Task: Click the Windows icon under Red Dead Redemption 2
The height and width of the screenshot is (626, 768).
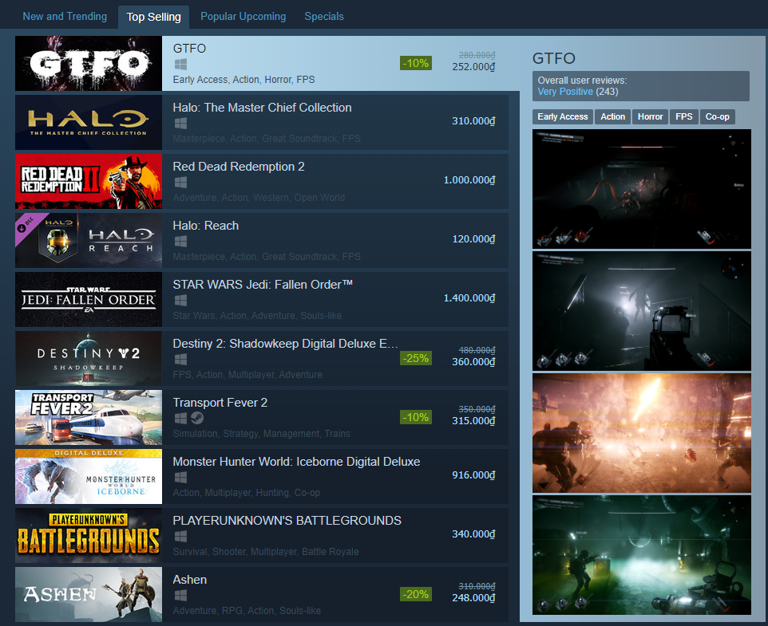Action: pos(180,183)
